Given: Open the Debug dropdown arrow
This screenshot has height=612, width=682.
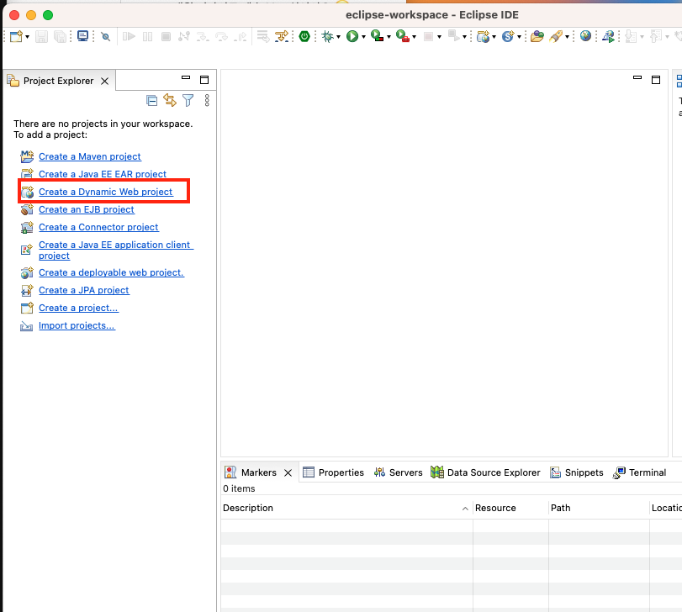Looking at the screenshot, I should [338, 37].
